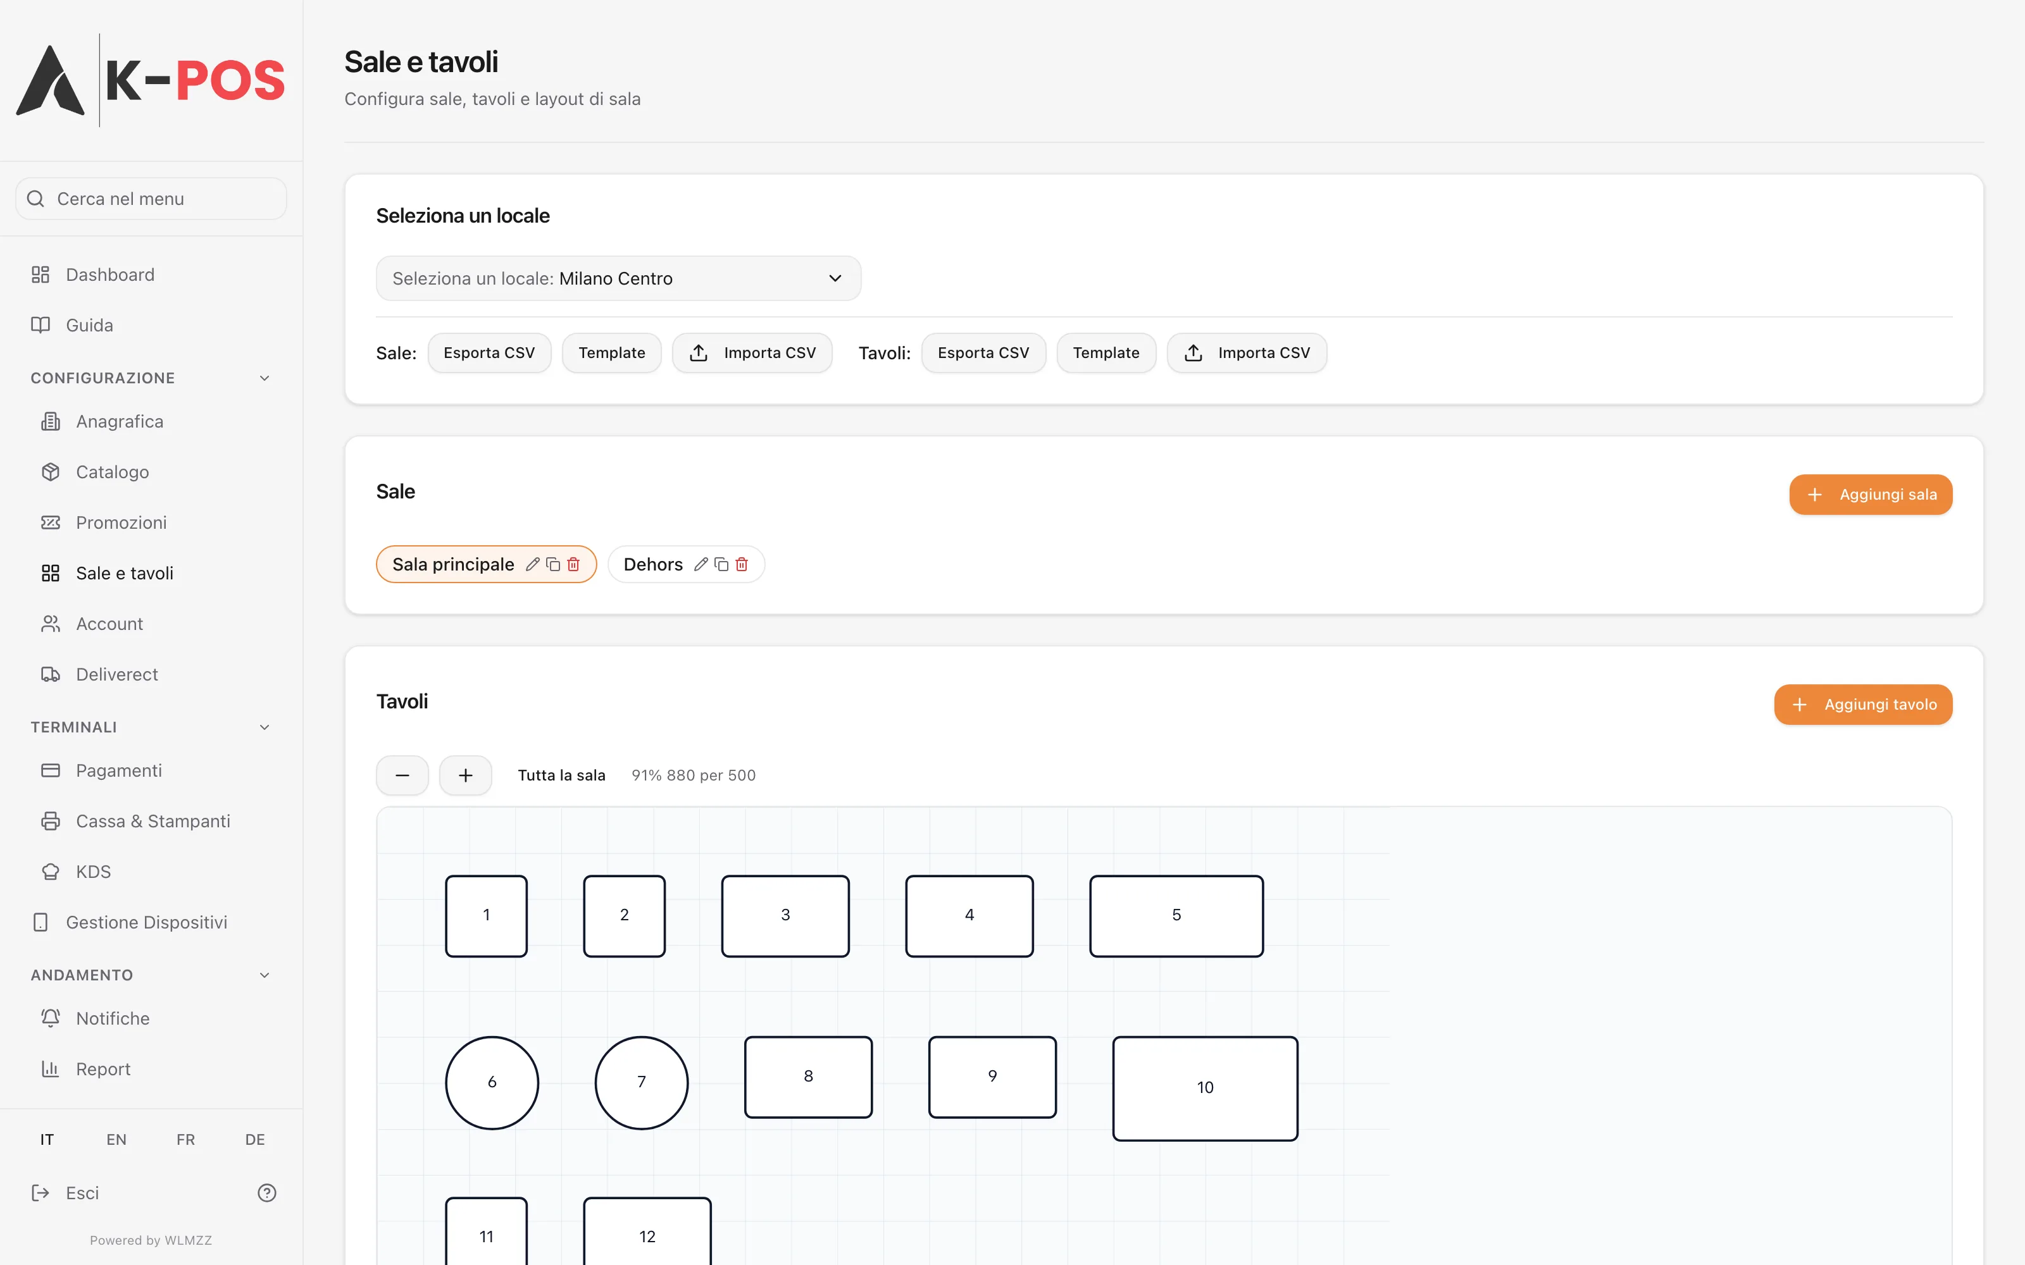The image size is (2025, 1265).
Task: Click the K-POS logo
Action: pos(151,80)
